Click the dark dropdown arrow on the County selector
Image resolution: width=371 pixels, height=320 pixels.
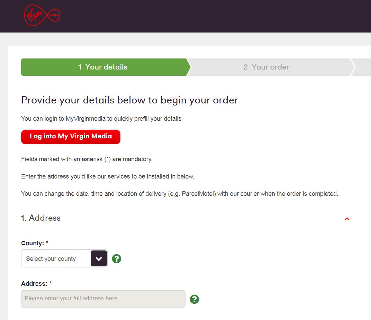[98, 258]
